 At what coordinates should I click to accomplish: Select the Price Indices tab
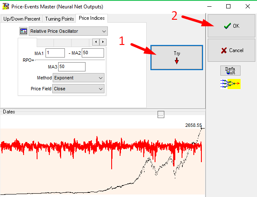pos(91,18)
